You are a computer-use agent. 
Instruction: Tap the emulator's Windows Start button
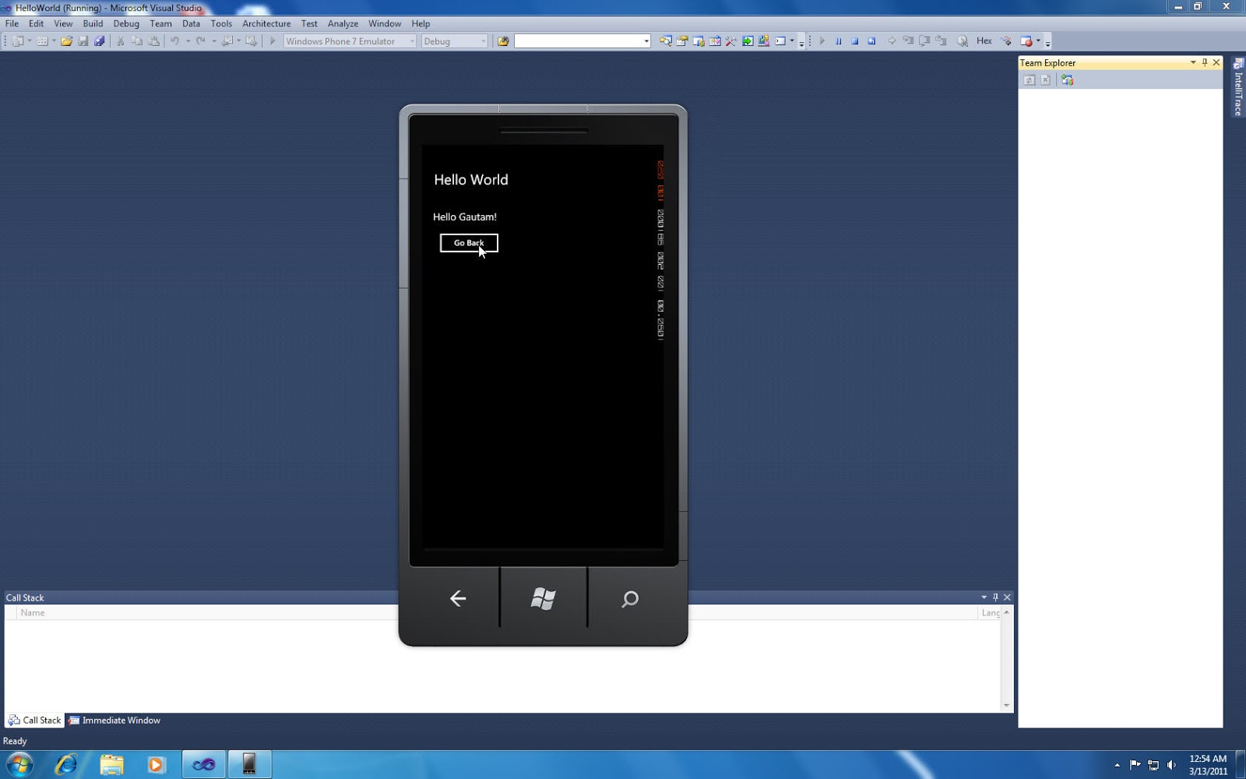(x=544, y=598)
